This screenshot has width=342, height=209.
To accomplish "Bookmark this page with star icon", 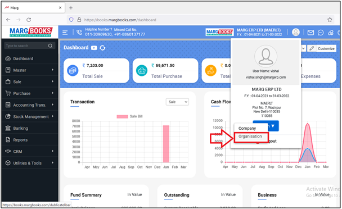I will tap(330, 20).
